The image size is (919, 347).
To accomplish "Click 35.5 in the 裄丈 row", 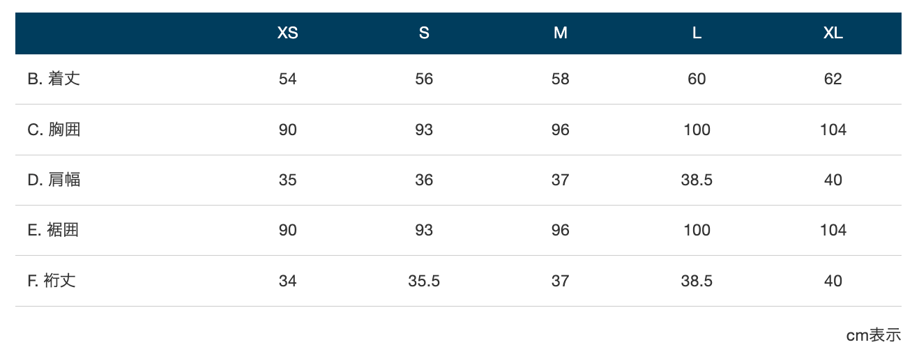I will 424,281.
